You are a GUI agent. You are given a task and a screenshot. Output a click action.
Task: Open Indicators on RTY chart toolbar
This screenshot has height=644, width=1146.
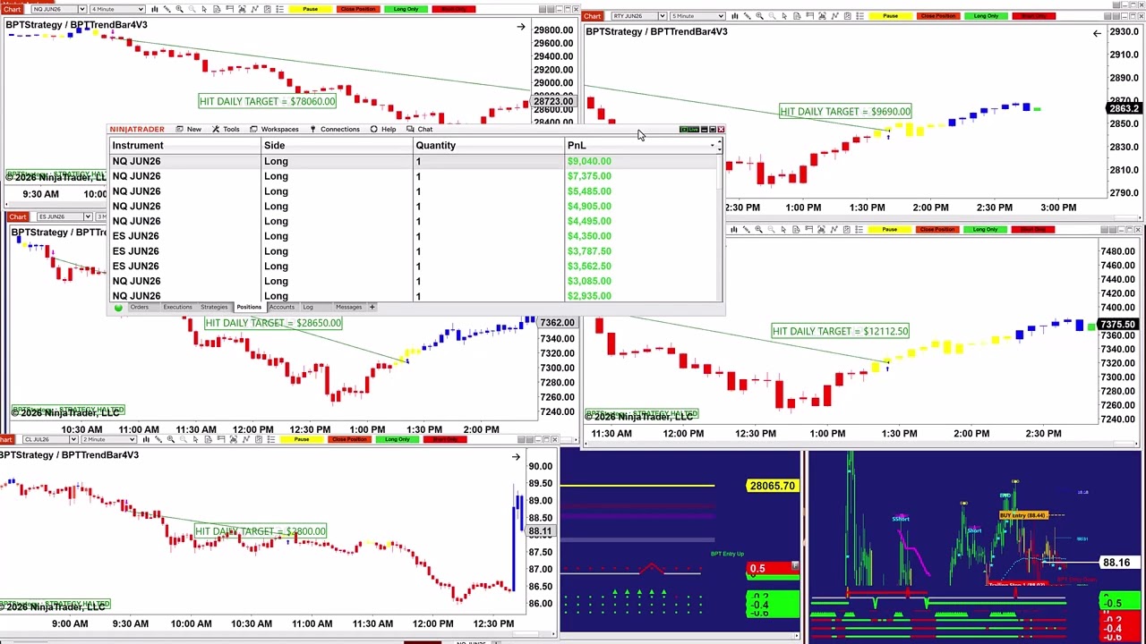coord(834,16)
